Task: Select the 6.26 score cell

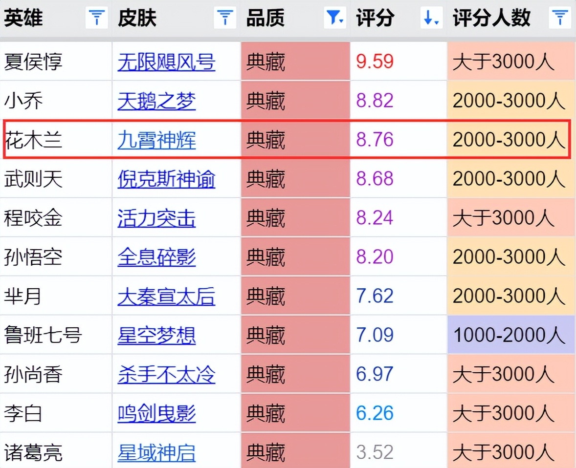Action: tap(399, 413)
